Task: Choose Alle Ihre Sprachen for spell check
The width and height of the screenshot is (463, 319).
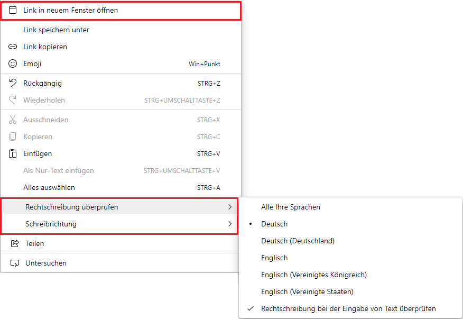Action: 290,207
